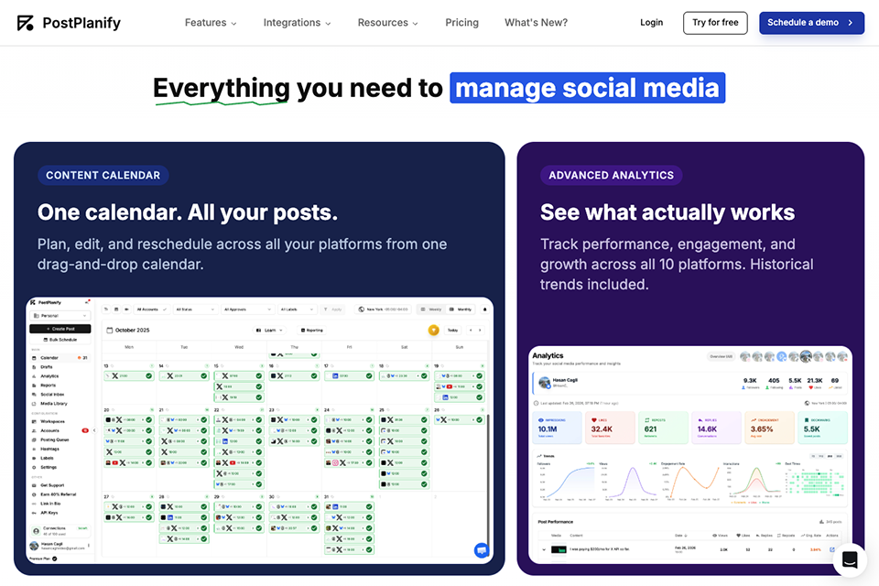
Task: Expand the first post row in Post Performance
Action: 544,549
